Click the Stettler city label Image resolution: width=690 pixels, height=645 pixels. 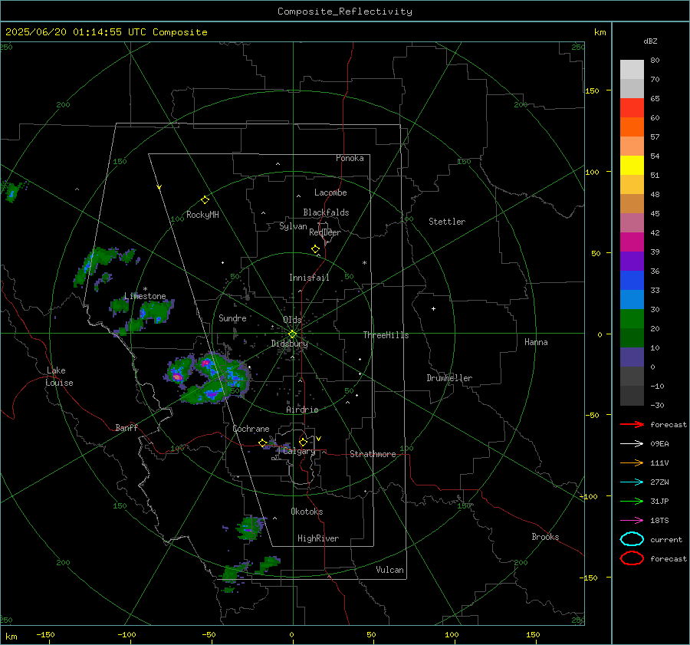point(447,222)
